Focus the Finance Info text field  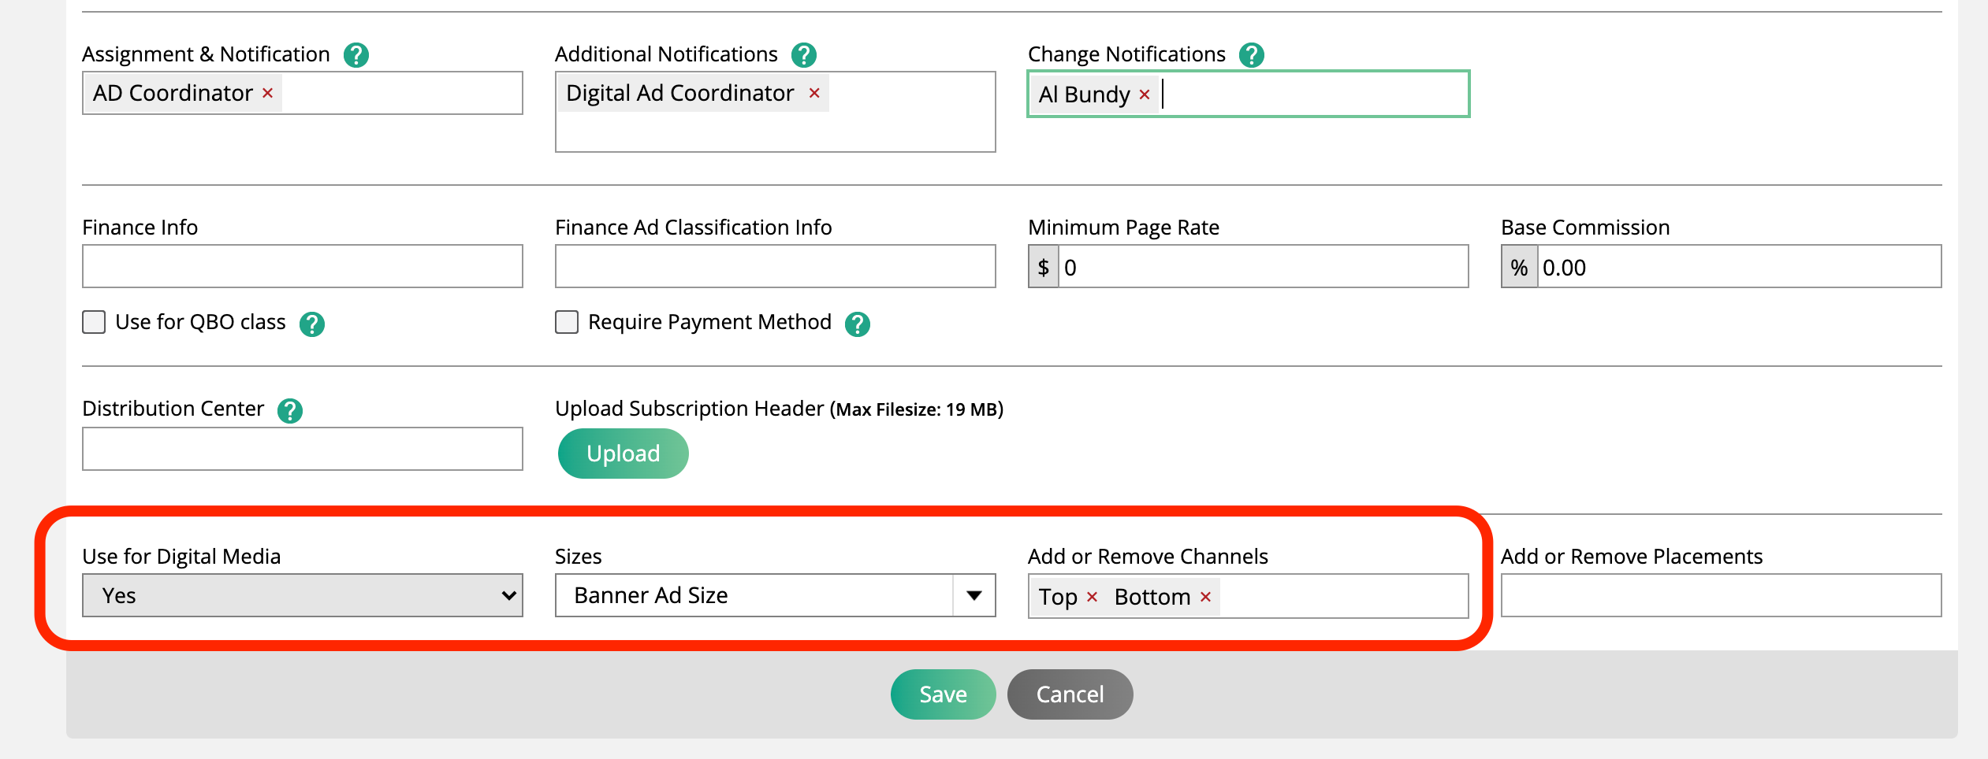(302, 266)
